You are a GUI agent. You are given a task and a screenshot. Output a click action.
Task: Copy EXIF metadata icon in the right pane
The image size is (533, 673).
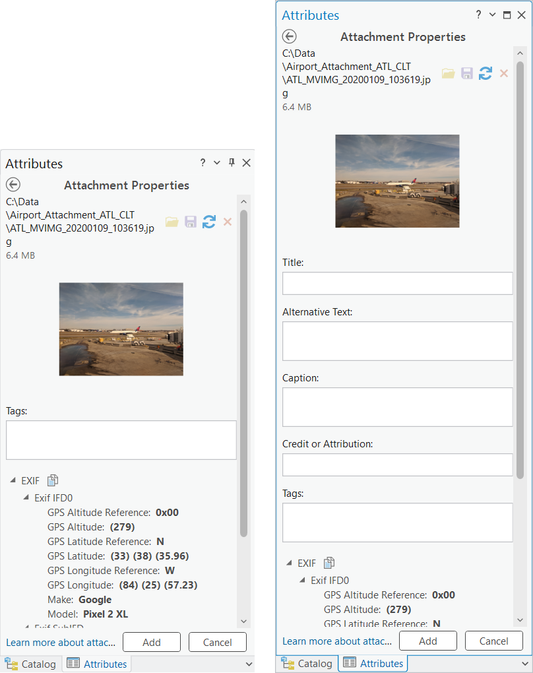[x=329, y=563]
